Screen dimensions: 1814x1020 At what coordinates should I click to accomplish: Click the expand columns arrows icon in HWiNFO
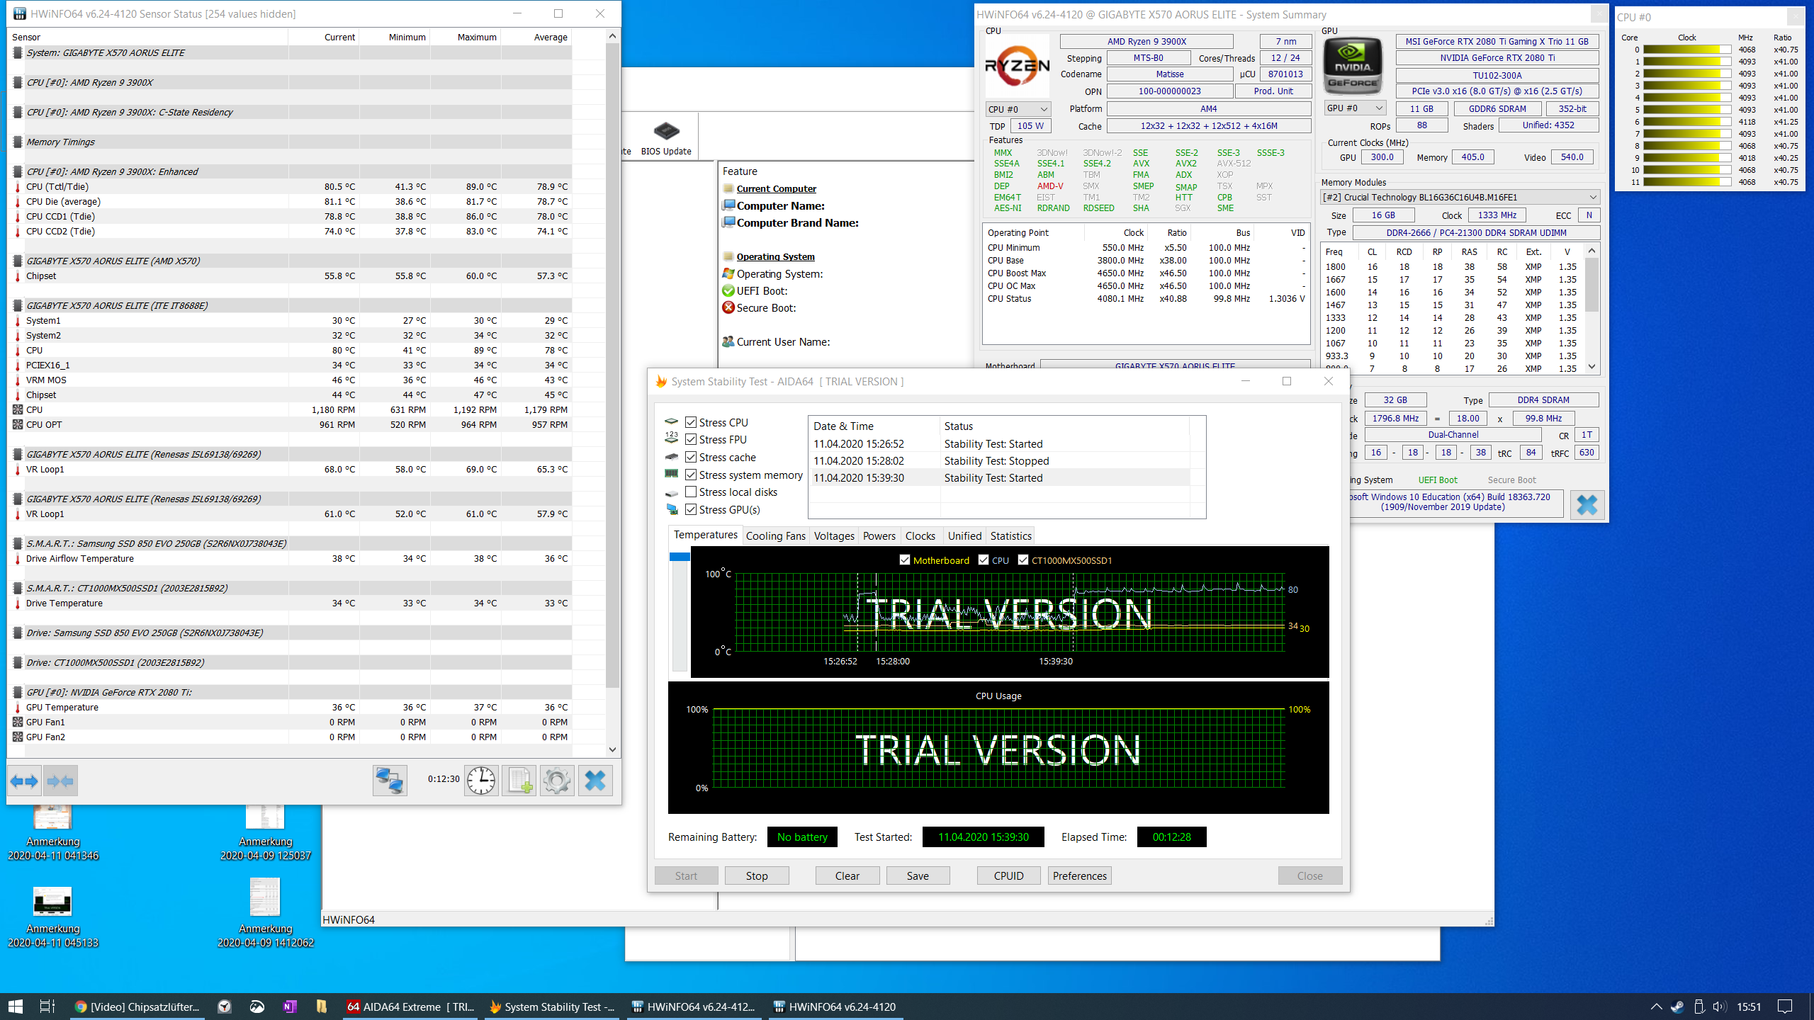[x=25, y=781]
